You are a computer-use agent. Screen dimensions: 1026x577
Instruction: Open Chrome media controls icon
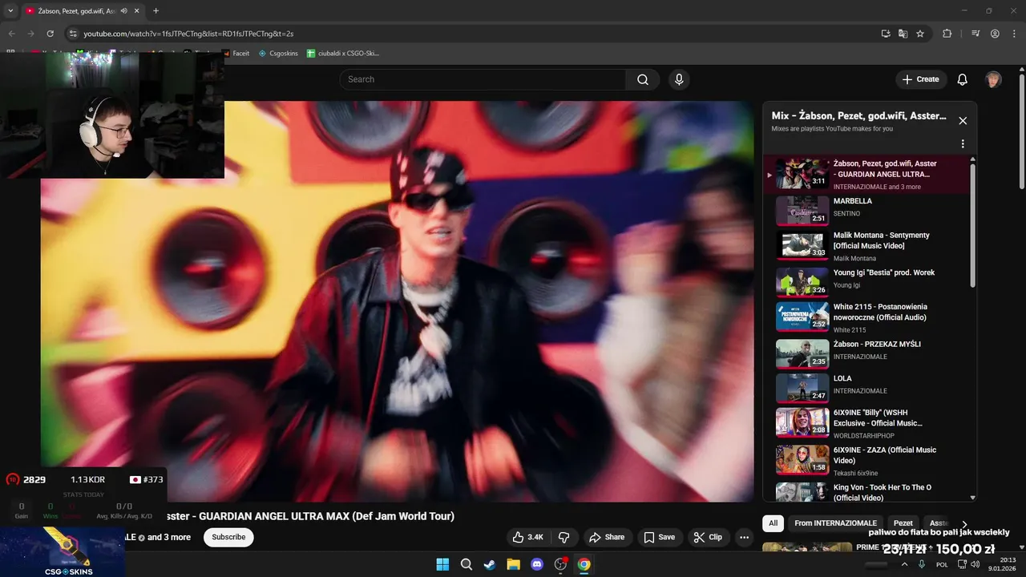[x=976, y=34]
